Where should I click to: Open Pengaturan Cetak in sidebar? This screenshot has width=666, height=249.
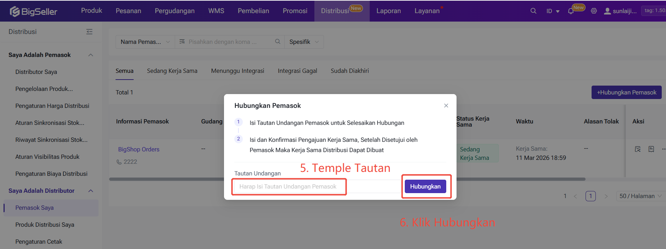coord(39,242)
